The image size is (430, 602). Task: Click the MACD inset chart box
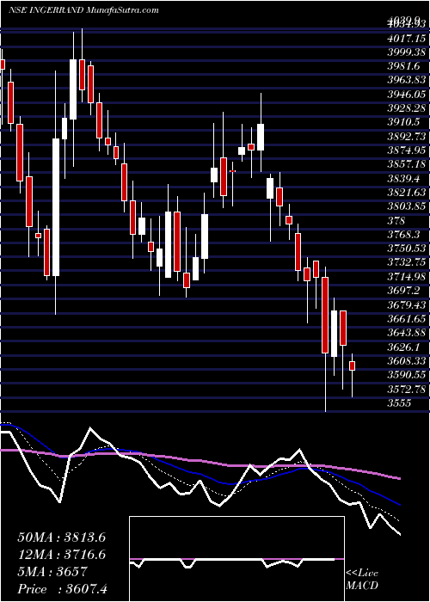[236, 559]
